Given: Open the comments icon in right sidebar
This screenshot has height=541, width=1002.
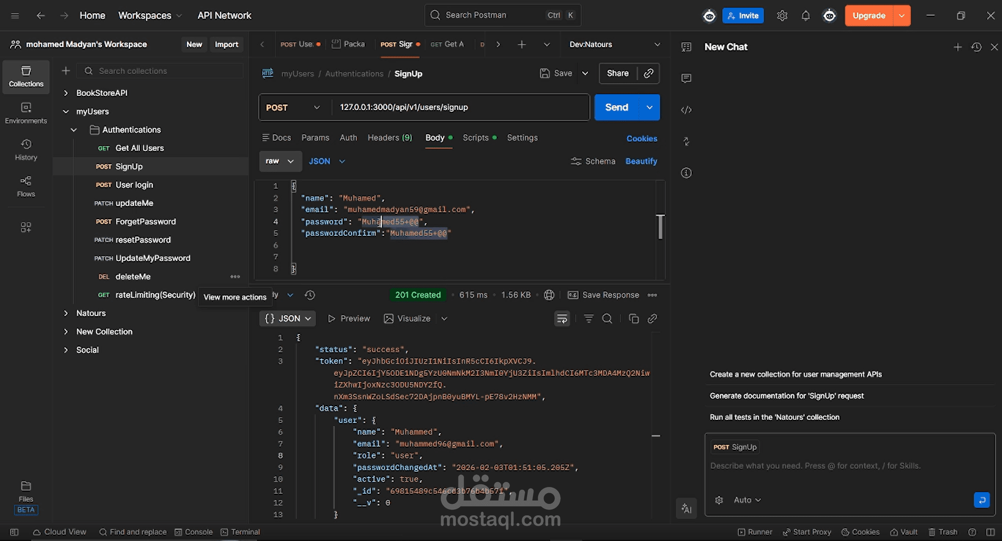Looking at the screenshot, I should click(x=686, y=79).
